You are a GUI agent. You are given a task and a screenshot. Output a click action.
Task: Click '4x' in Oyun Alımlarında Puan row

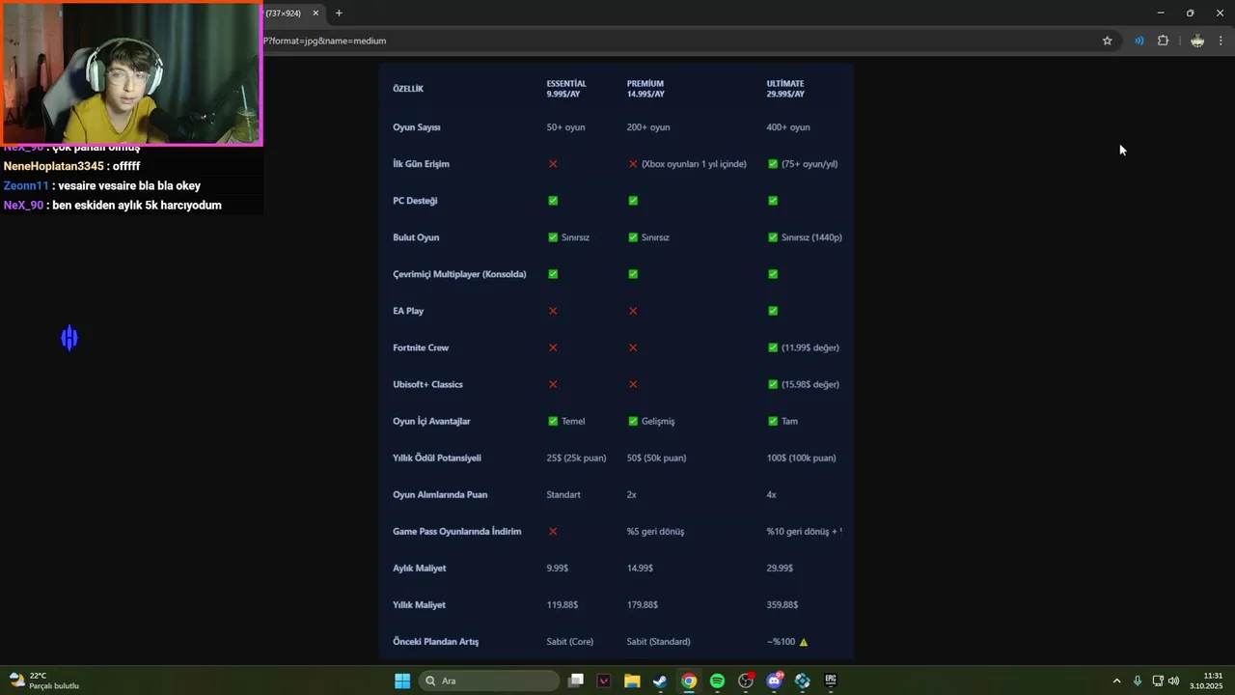pos(771,494)
